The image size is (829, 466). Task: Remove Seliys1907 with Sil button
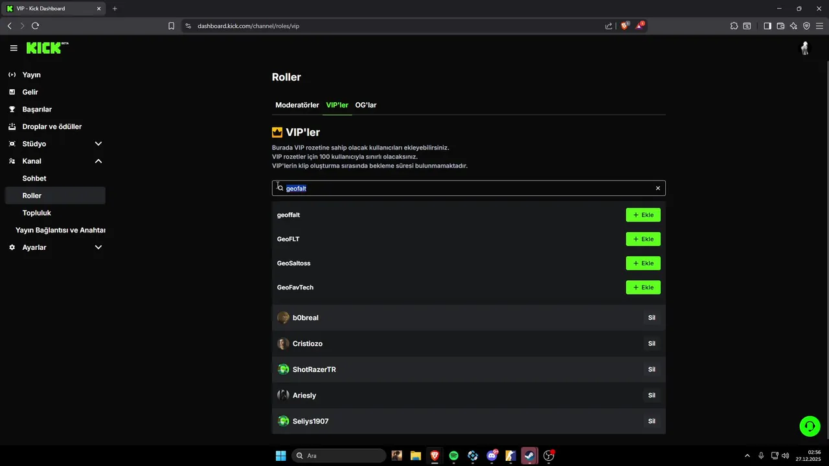click(652, 421)
